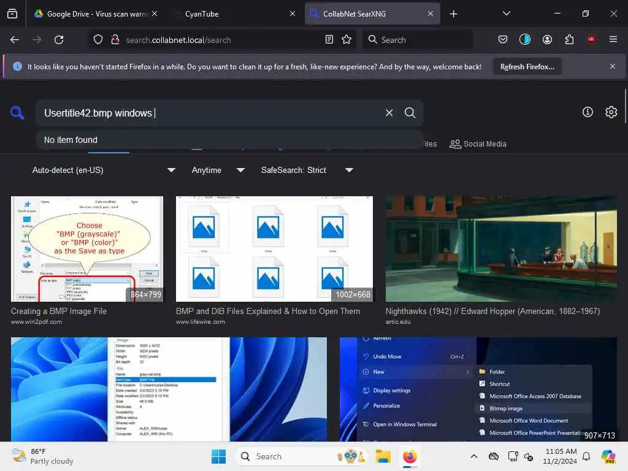Open Firefox View icon
The image size is (628, 471).
coord(12,13)
